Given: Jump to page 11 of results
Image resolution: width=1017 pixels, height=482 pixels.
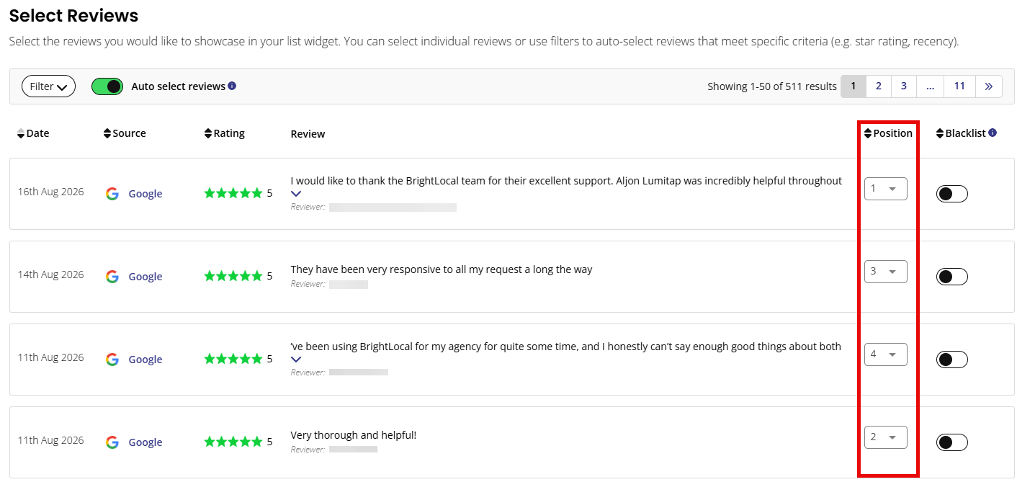Looking at the screenshot, I should (x=959, y=86).
